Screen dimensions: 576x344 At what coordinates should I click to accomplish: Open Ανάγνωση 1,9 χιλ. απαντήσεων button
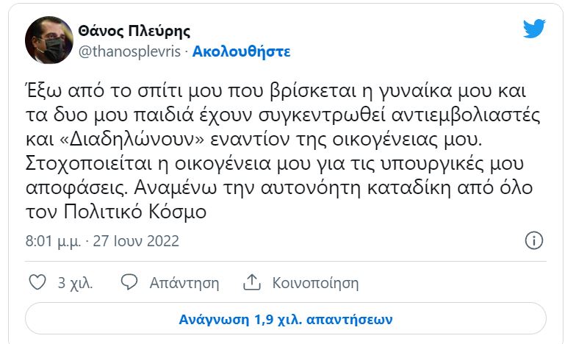pos(286,320)
